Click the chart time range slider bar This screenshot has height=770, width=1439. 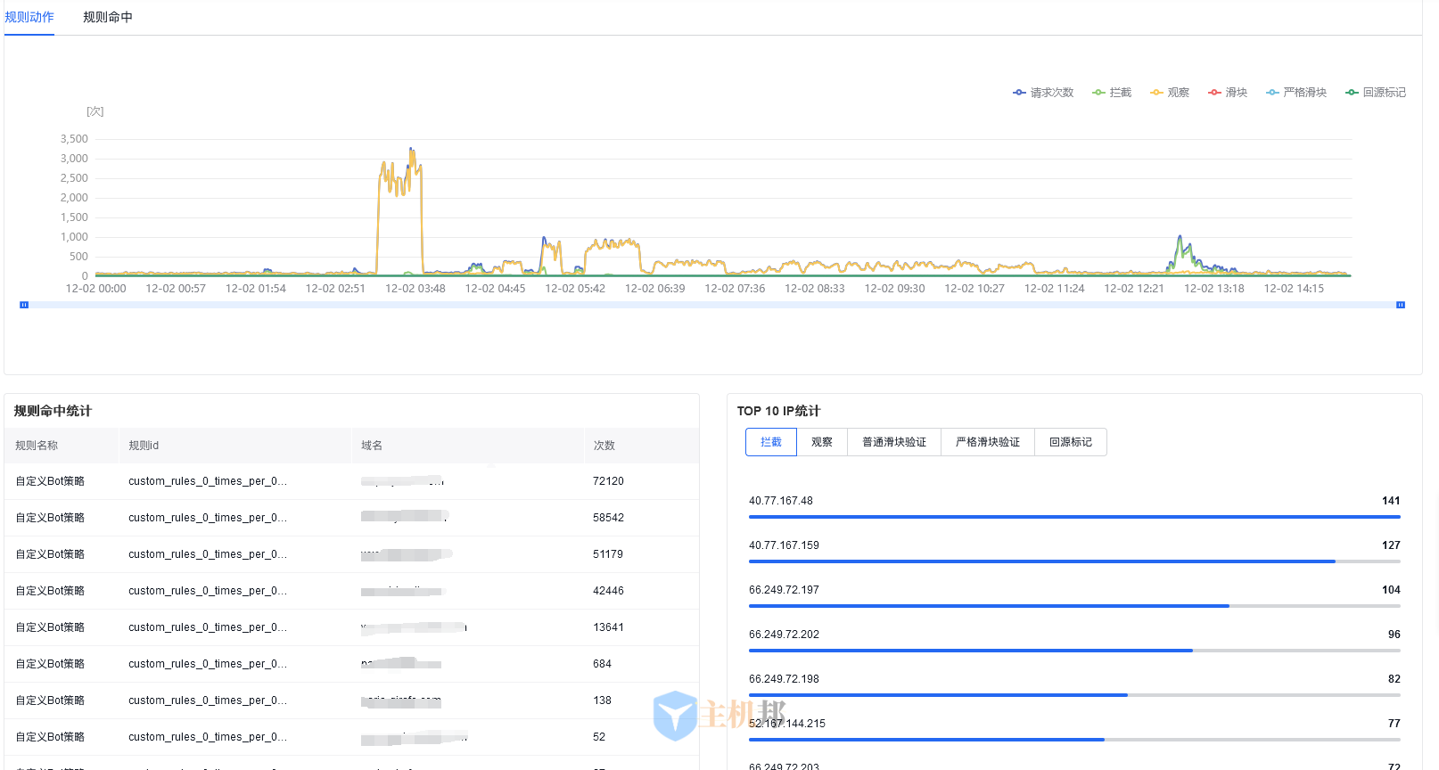click(x=712, y=305)
